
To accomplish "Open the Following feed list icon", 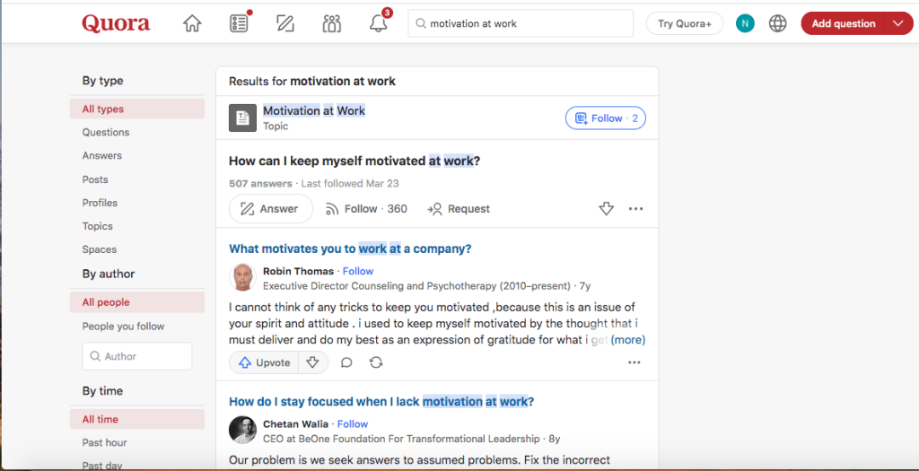I will (239, 22).
